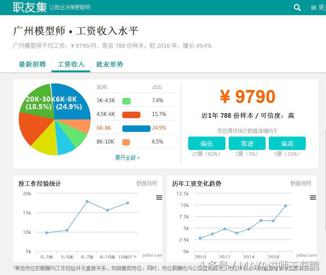Expand 展开全部 to show all salary ranges
Screen dimensions: 326x275
point(127,158)
